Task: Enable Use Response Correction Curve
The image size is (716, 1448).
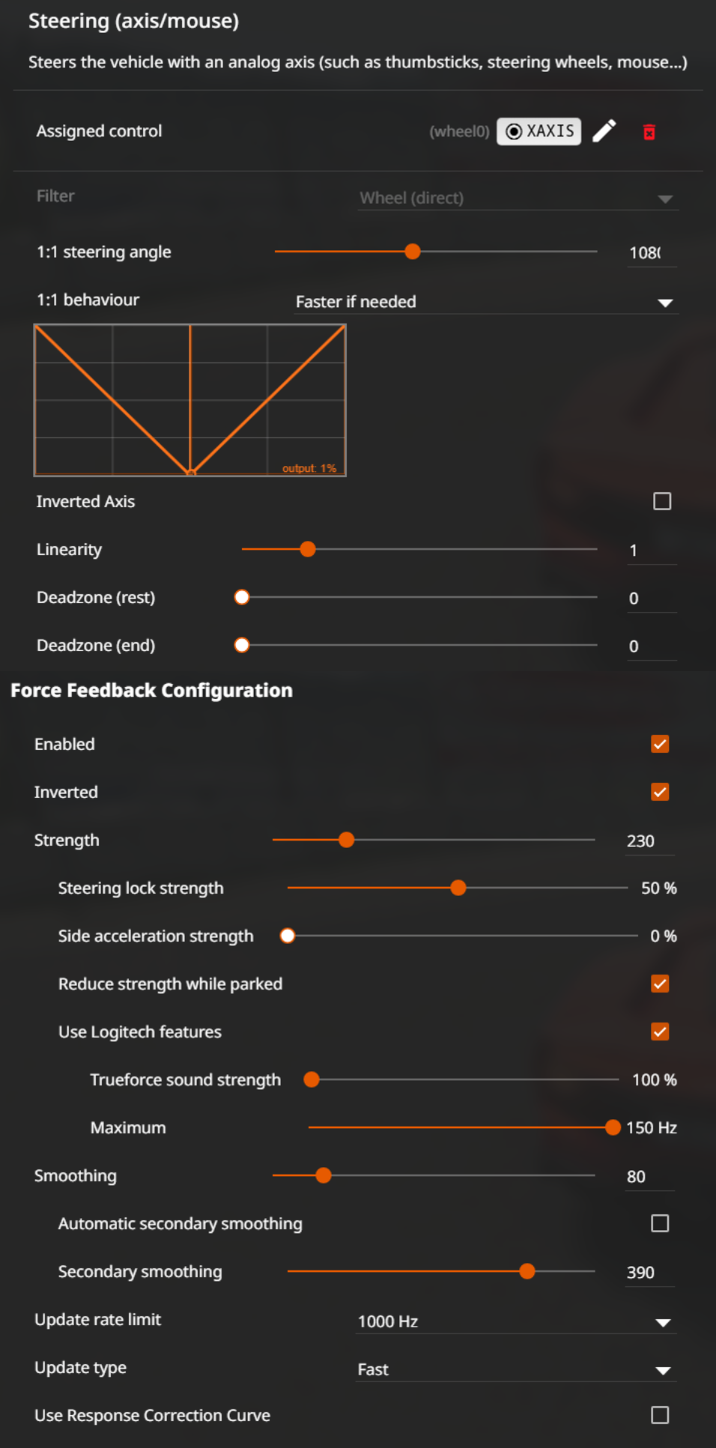Action: point(660,1415)
